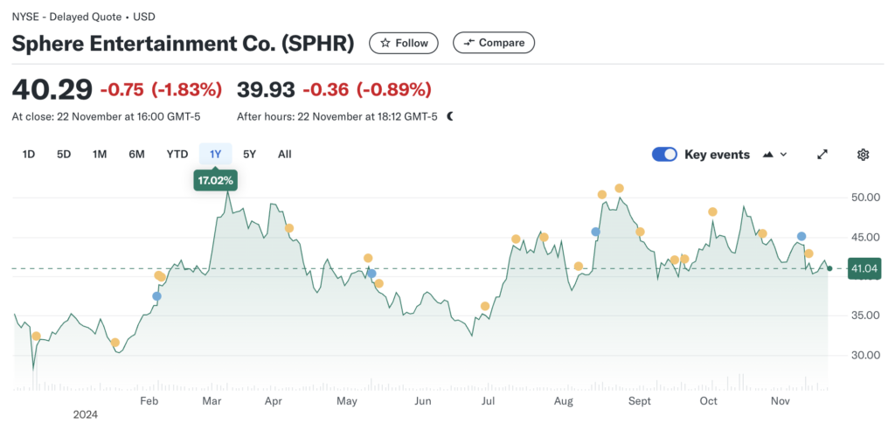Click the 41.04 current price label
The height and width of the screenshot is (430, 895).
[863, 269]
